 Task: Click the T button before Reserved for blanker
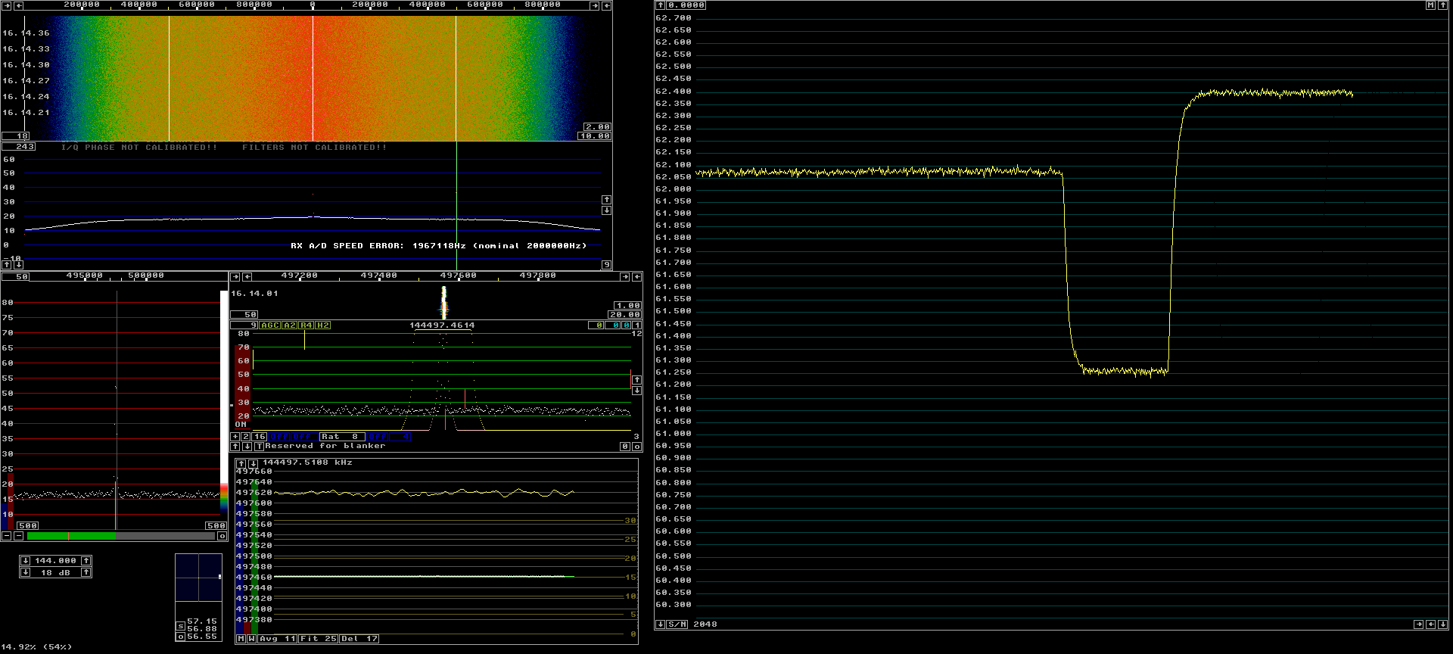tap(259, 447)
